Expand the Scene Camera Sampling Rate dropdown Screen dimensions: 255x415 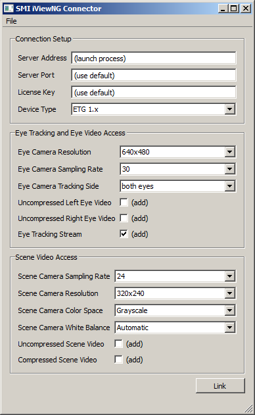coord(175,276)
